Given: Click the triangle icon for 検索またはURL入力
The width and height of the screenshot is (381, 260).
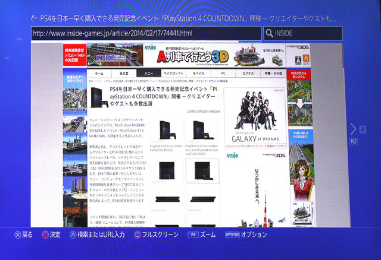Looking at the screenshot, I should (x=73, y=234).
